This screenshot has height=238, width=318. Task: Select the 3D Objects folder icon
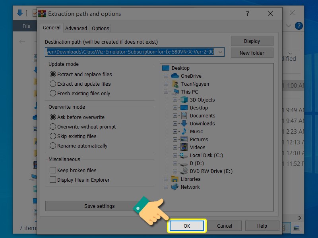pos(184,100)
